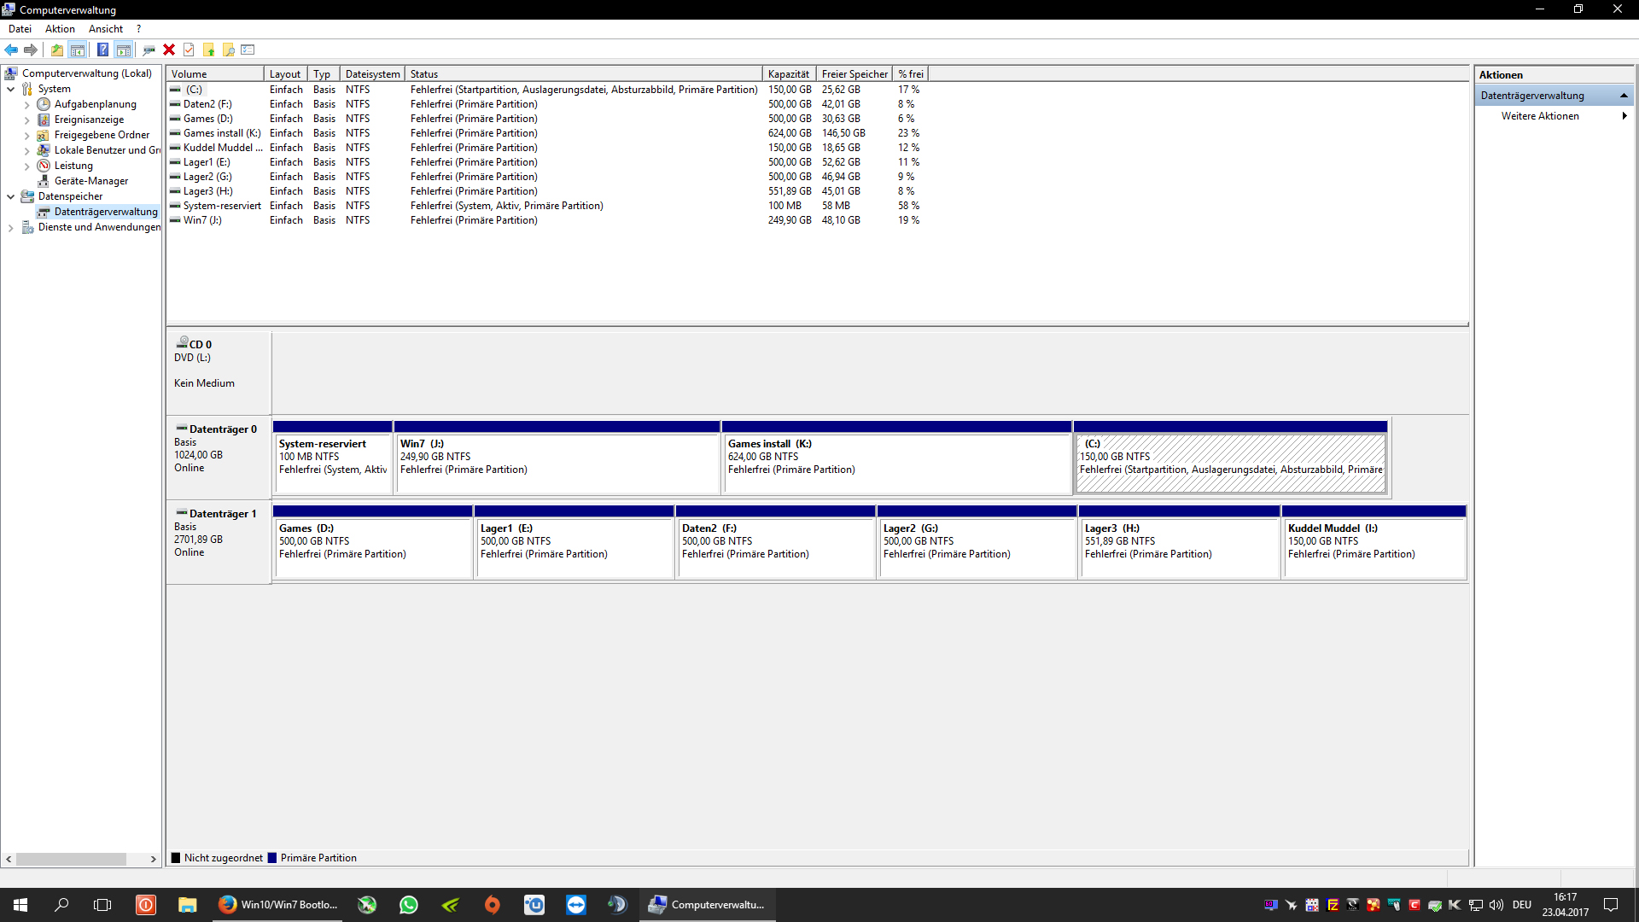Click the folder with magnifier toolbar icon
The width and height of the screenshot is (1639, 922).
[x=228, y=50]
